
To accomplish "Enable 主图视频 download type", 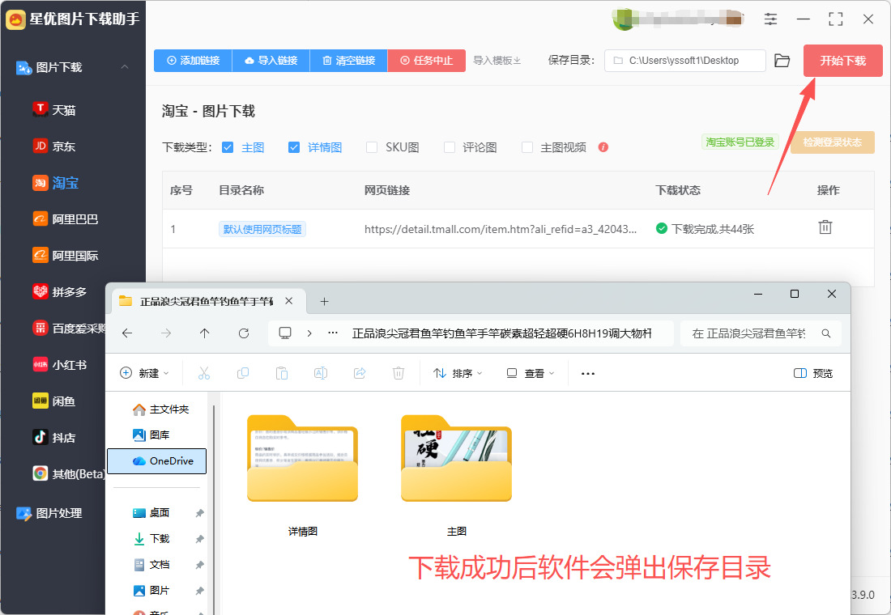I will pyautogui.click(x=527, y=147).
